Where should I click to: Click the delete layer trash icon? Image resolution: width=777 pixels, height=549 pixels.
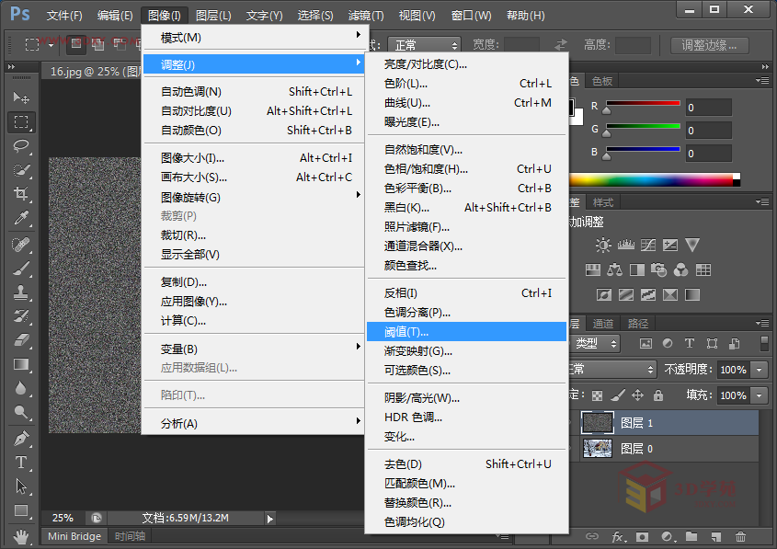click(740, 536)
